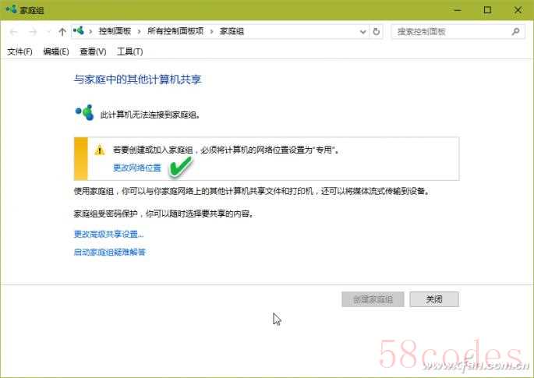Click the yellow warning triangle icon

pyautogui.click(x=100, y=150)
